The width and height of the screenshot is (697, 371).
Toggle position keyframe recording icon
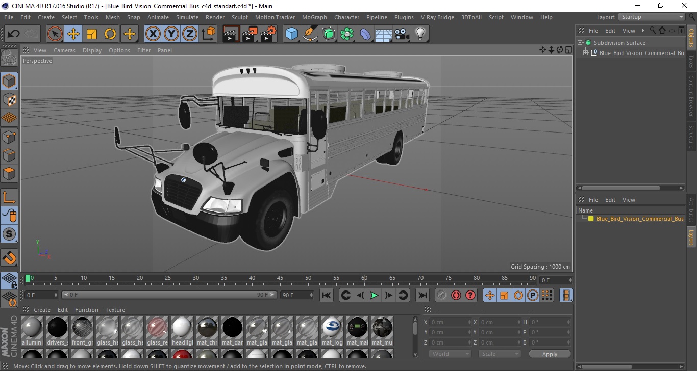pyautogui.click(x=490, y=295)
